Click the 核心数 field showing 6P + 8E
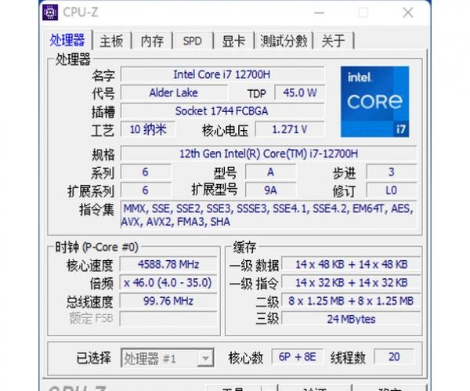The height and width of the screenshot is (391, 470). [295, 357]
